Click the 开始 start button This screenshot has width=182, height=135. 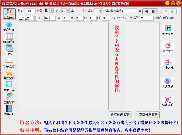150,11
